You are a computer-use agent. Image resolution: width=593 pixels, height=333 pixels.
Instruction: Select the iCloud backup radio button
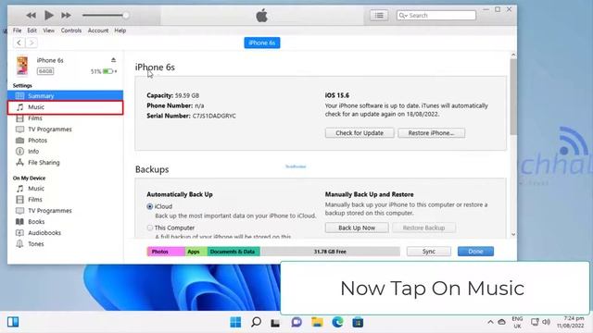pyautogui.click(x=150, y=206)
